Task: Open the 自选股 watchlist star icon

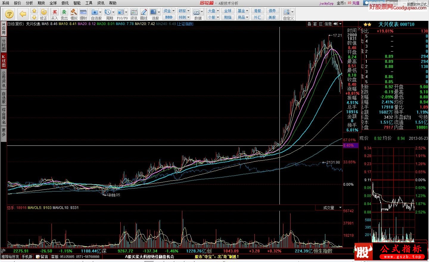Action: (95, 12)
